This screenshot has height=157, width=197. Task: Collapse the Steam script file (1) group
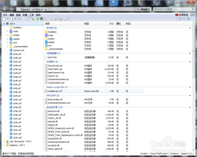point(190,87)
